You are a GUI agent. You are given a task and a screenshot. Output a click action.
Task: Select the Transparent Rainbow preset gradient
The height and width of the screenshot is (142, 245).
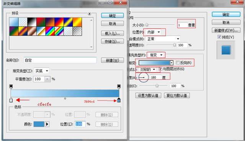pos(59,31)
